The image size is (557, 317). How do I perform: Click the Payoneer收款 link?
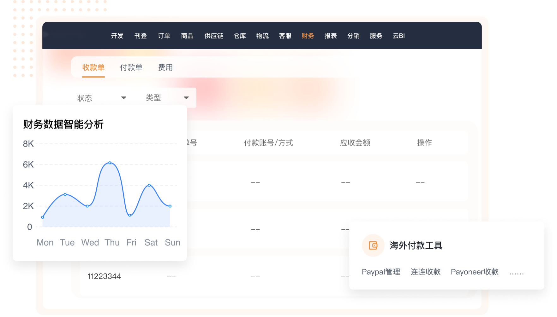[475, 272]
